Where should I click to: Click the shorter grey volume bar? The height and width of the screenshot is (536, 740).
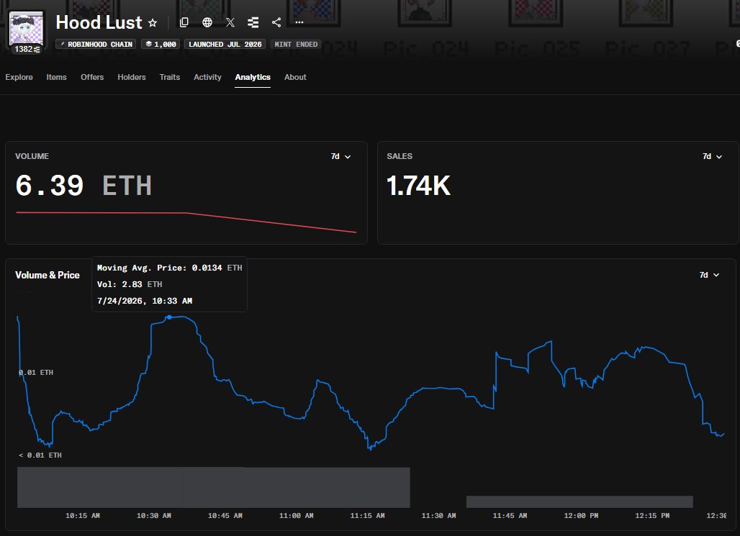pos(579,501)
